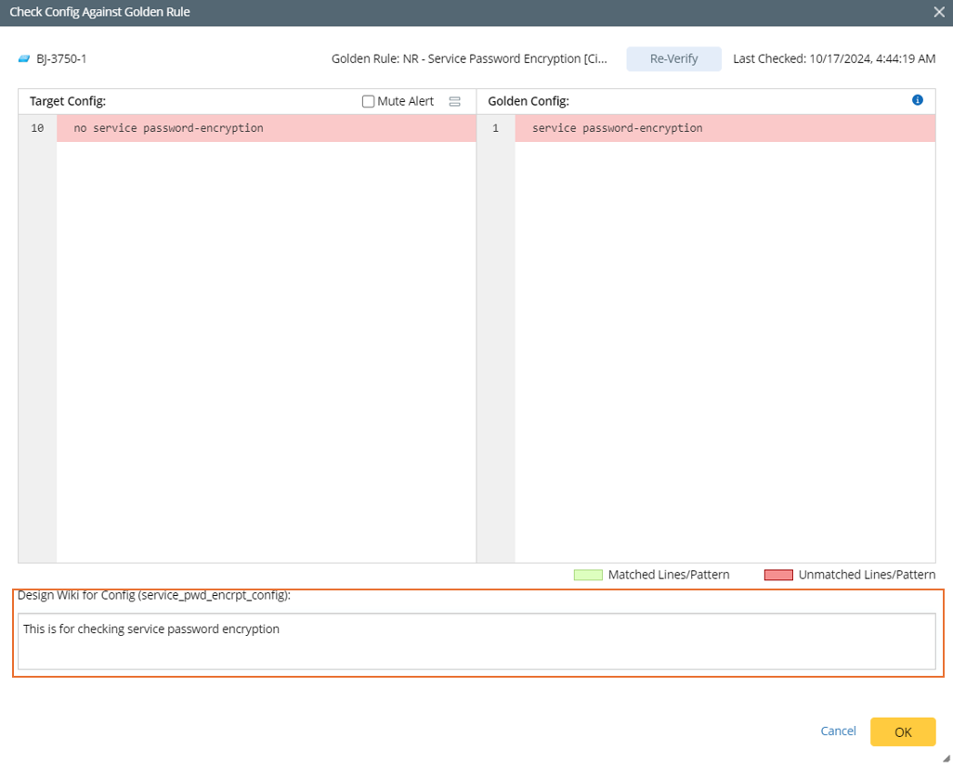The width and height of the screenshot is (953, 764).
Task: Click the layout toggle icon beside Mute Alert
Action: coord(454,101)
